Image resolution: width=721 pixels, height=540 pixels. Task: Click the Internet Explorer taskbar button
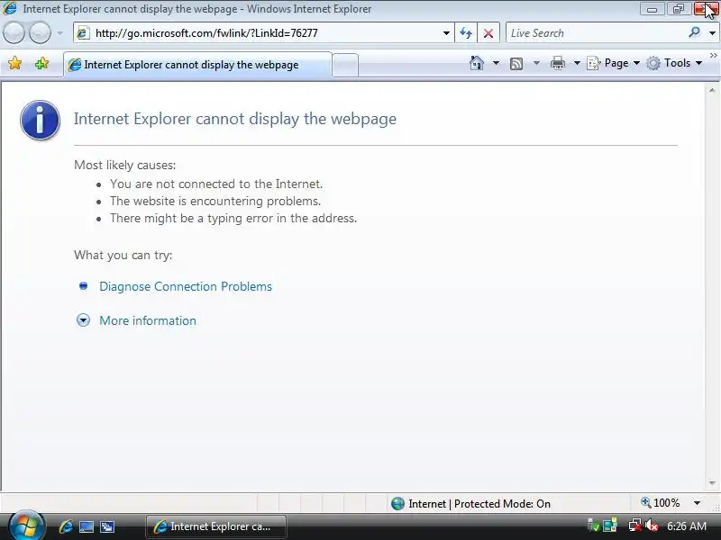pyautogui.click(x=216, y=526)
